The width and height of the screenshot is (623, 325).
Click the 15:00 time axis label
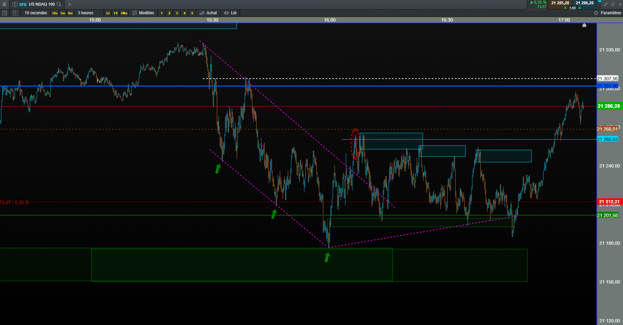point(95,20)
